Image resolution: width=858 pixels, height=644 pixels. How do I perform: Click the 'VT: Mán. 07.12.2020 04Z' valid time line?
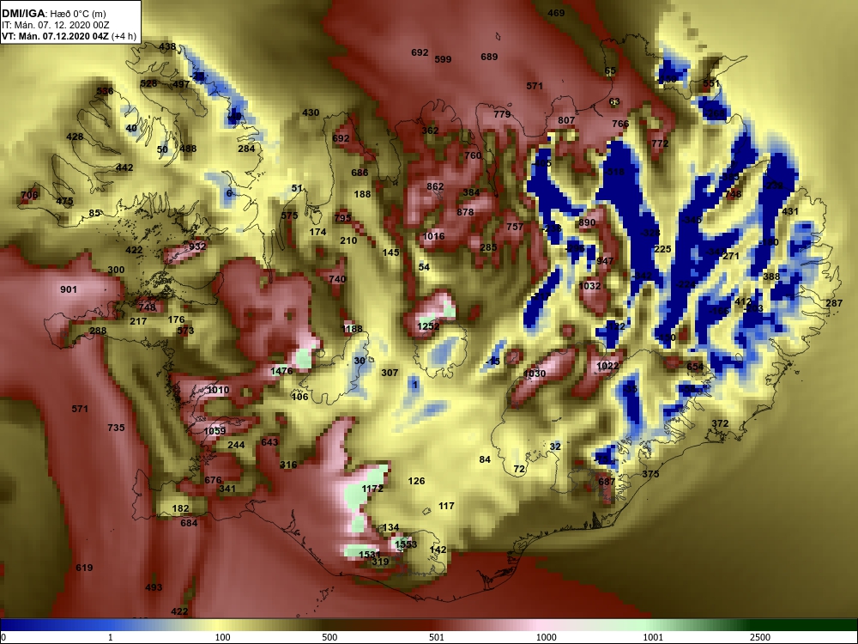pyautogui.click(x=55, y=37)
